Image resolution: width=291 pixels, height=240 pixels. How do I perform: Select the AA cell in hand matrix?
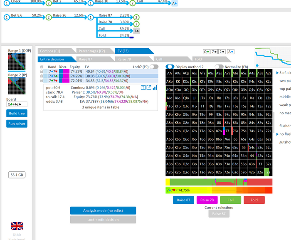pyautogui.click(x=170, y=73)
